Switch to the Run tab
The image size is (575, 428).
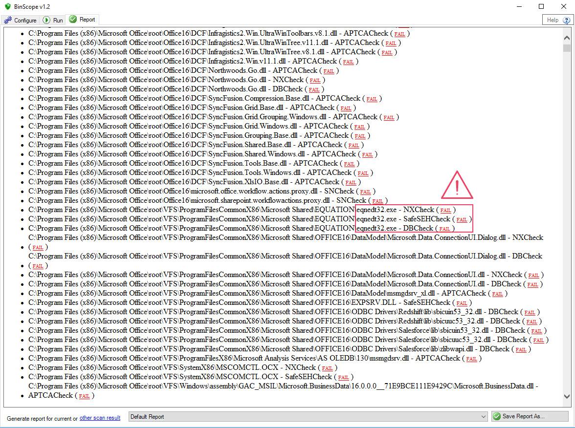pos(53,20)
